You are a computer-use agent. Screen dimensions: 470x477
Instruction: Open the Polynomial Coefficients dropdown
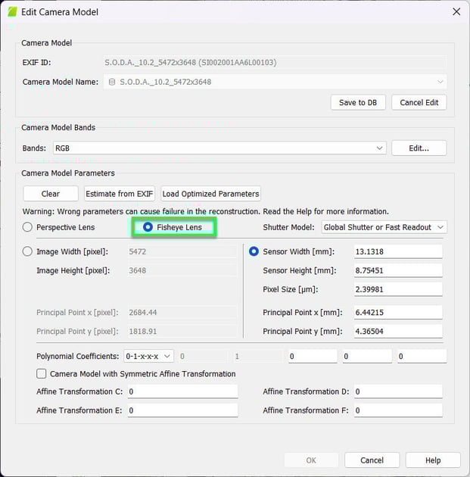[148, 356]
